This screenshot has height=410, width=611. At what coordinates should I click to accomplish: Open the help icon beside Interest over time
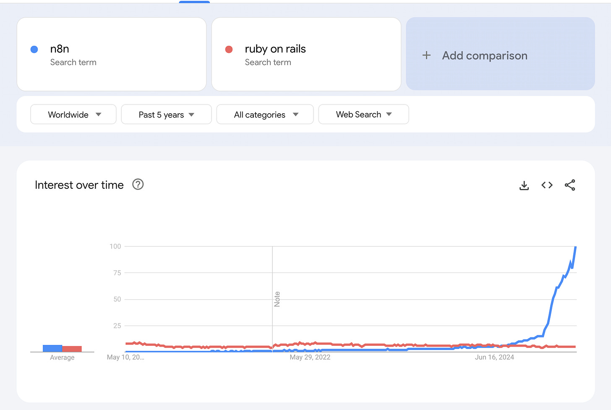coord(138,184)
